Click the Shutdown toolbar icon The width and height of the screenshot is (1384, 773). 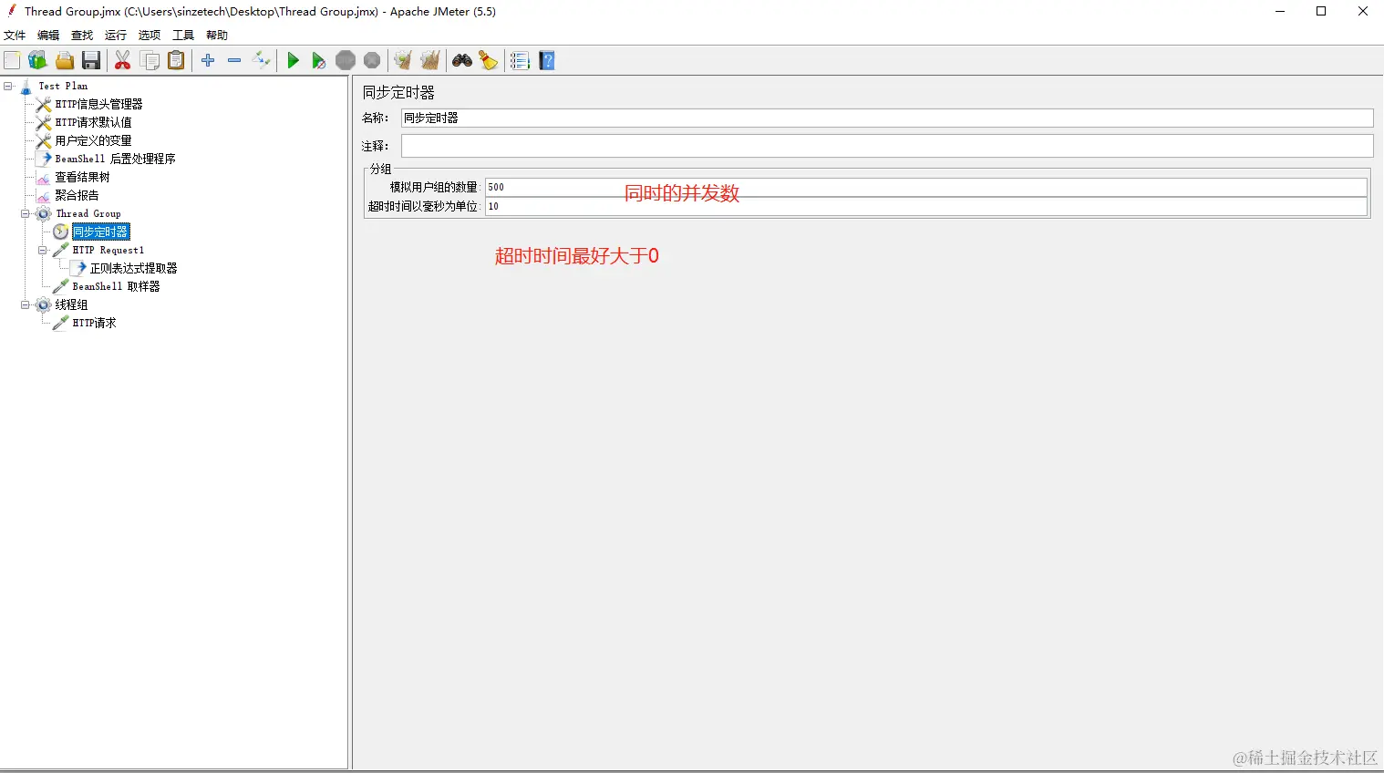[x=372, y=60]
